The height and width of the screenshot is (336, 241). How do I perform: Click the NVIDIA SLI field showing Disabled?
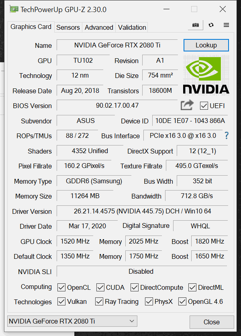[x=142, y=271]
